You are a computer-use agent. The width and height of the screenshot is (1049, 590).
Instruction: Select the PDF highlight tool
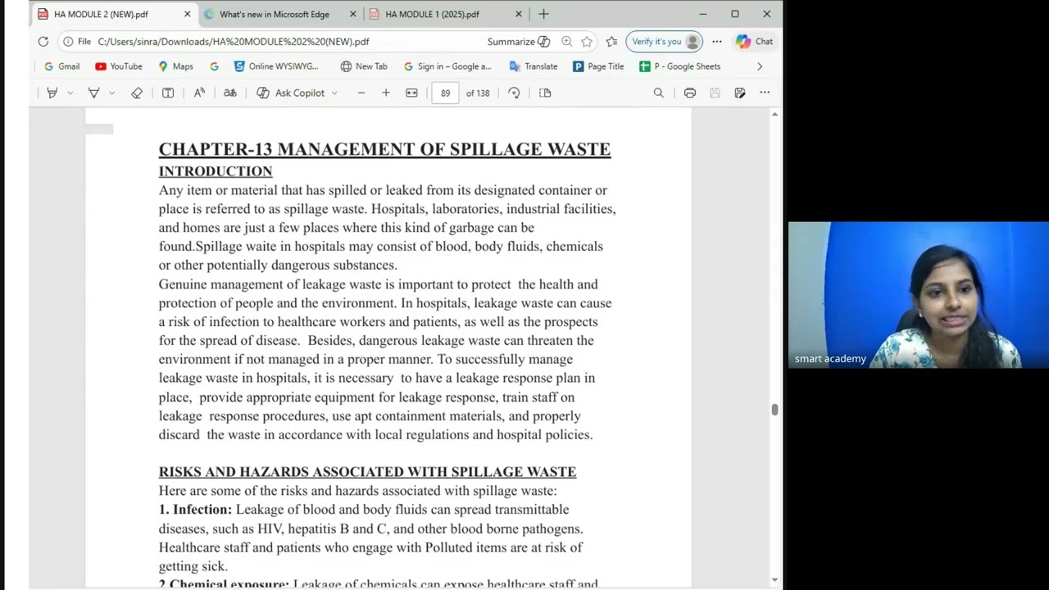coord(52,93)
